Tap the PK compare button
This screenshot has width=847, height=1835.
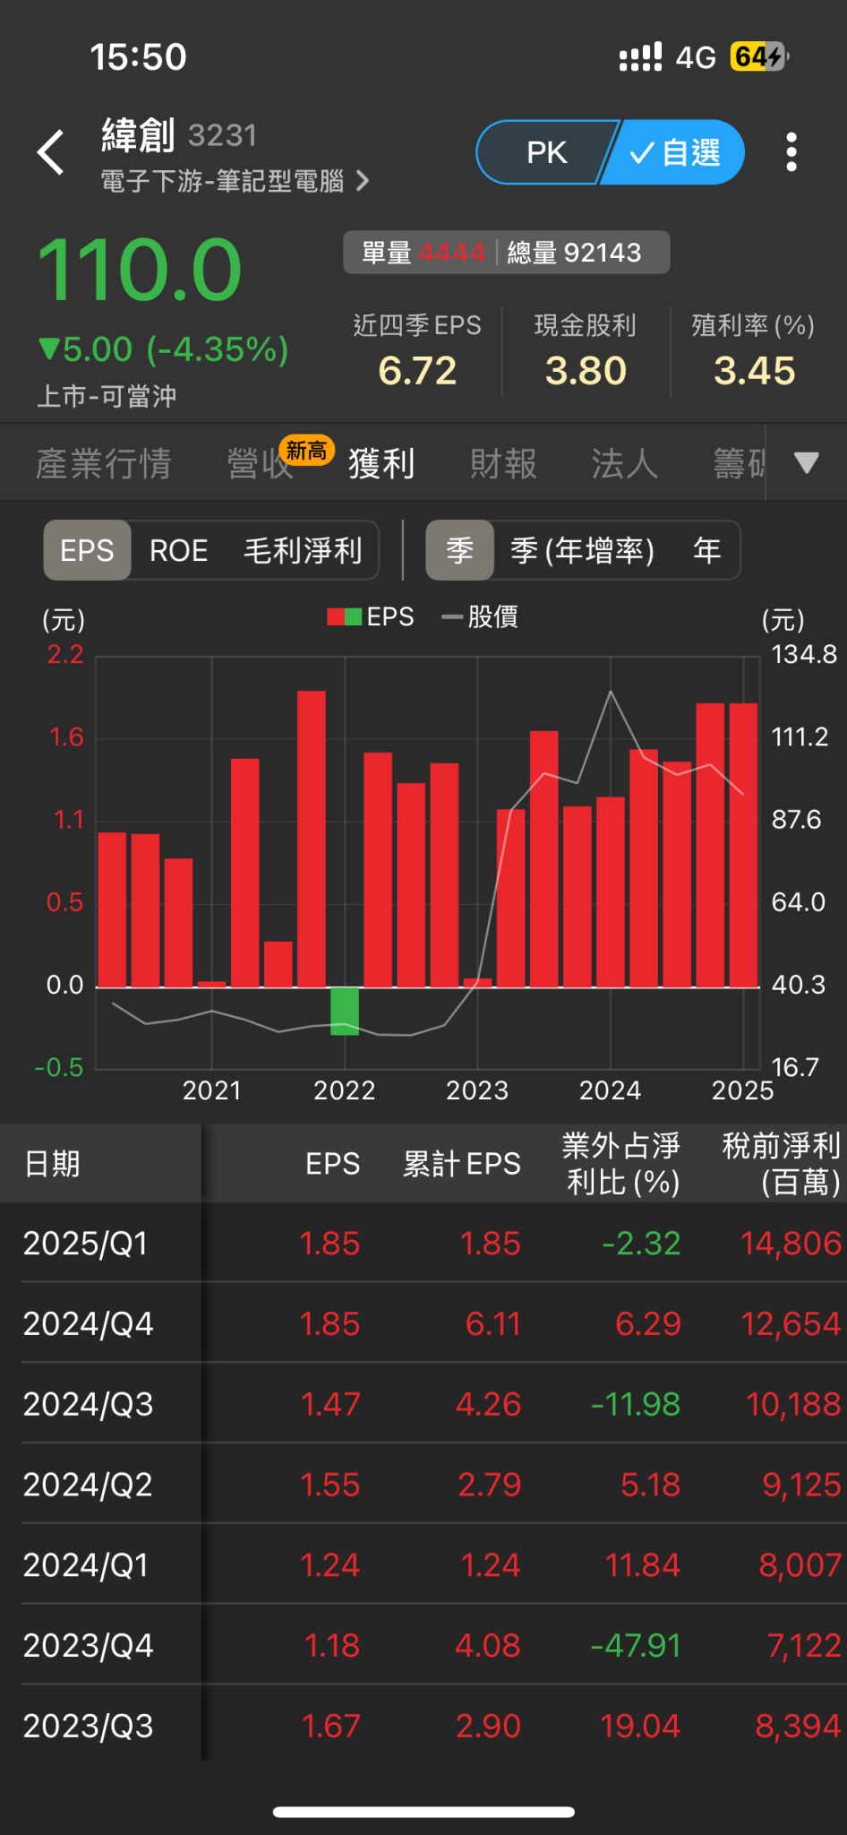pyautogui.click(x=546, y=152)
